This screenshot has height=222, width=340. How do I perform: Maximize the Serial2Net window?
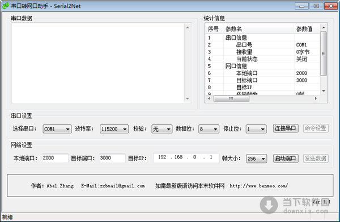click(x=316, y=6)
